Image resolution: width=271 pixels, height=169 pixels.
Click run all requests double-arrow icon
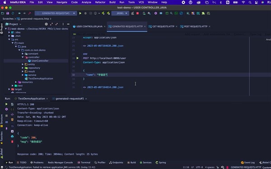pos(75,34)
